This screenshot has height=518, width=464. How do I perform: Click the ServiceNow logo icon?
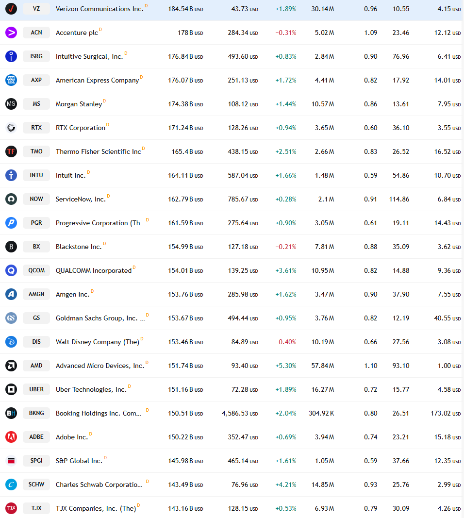point(11,199)
